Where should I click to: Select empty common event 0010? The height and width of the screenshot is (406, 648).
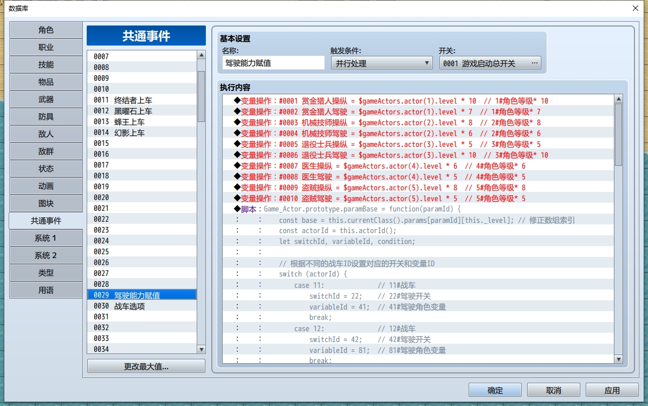coord(142,89)
